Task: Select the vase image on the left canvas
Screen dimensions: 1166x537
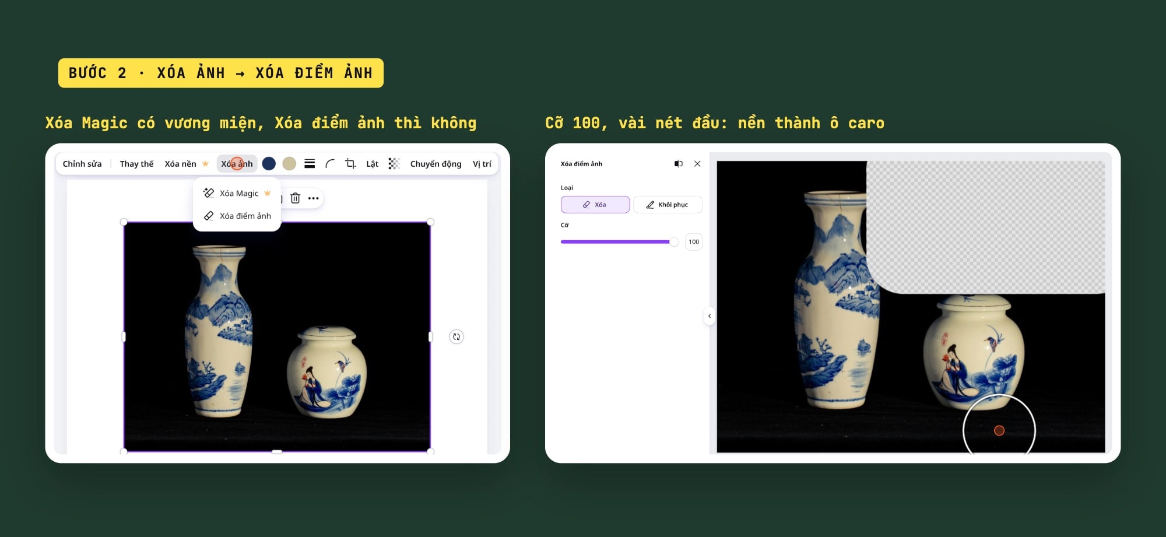Action: coord(277,336)
